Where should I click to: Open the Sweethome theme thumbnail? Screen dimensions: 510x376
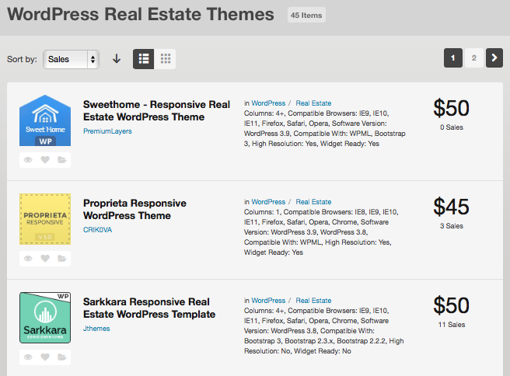pyautogui.click(x=45, y=120)
